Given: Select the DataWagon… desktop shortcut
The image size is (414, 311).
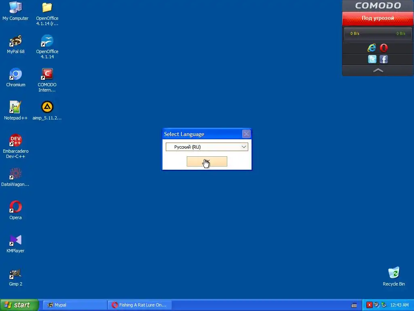Looking at the screenshot, I should 15,177.
